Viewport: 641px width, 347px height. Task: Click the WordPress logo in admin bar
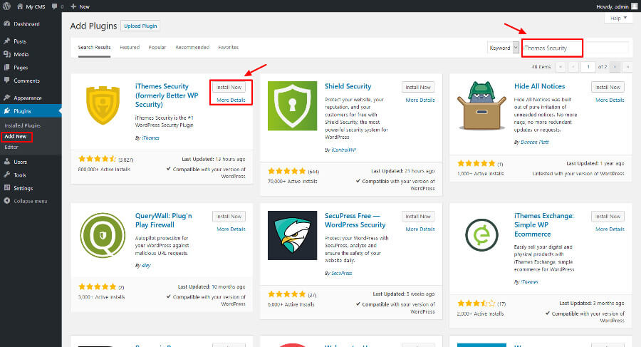coord(6,6)
